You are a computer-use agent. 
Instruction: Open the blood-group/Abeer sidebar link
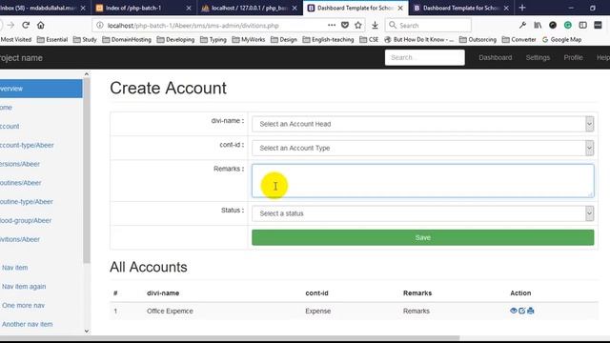26,220
